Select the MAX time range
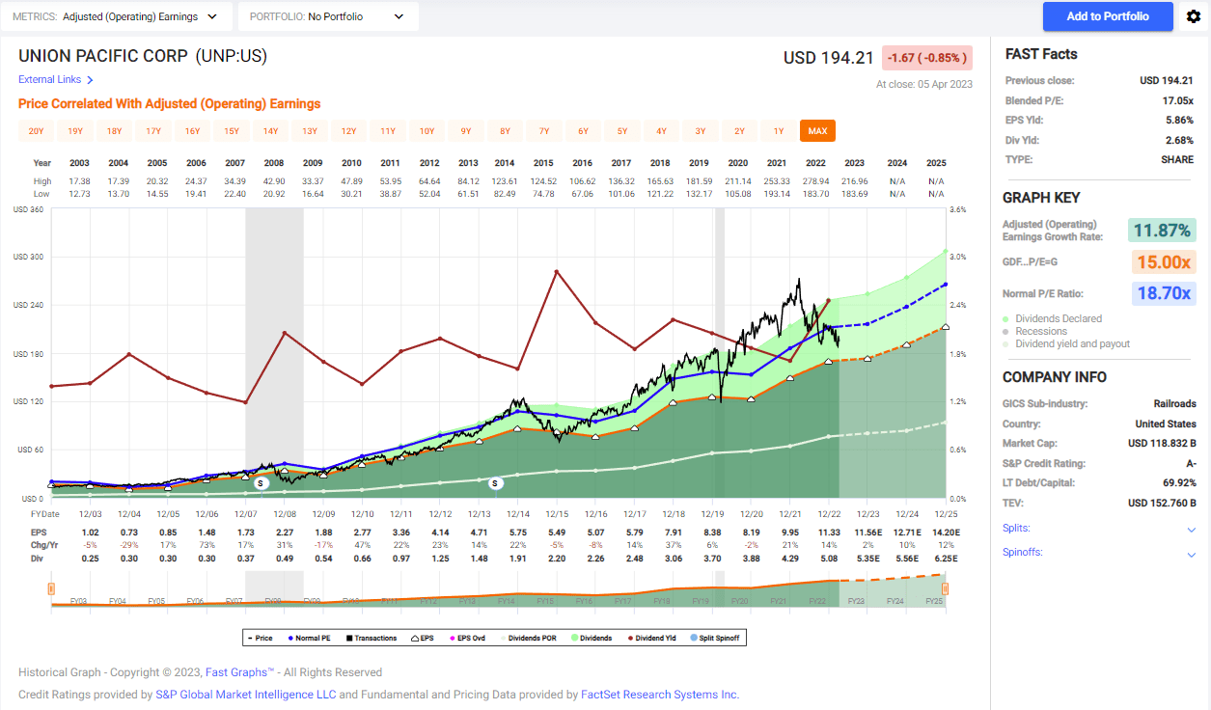The width and height of the screenshot is (1211, 710). tap(817, 131)
